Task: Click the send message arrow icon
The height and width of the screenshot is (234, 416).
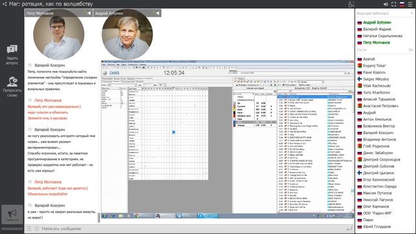Action: click(x=350, y=228)
